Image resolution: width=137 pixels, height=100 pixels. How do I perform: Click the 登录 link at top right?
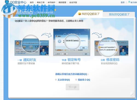[x=123, y=2]
